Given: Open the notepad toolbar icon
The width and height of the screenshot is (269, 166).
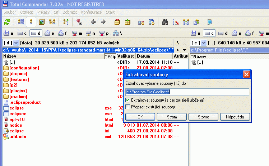Looking at the screenshot, I should [210, 22].
